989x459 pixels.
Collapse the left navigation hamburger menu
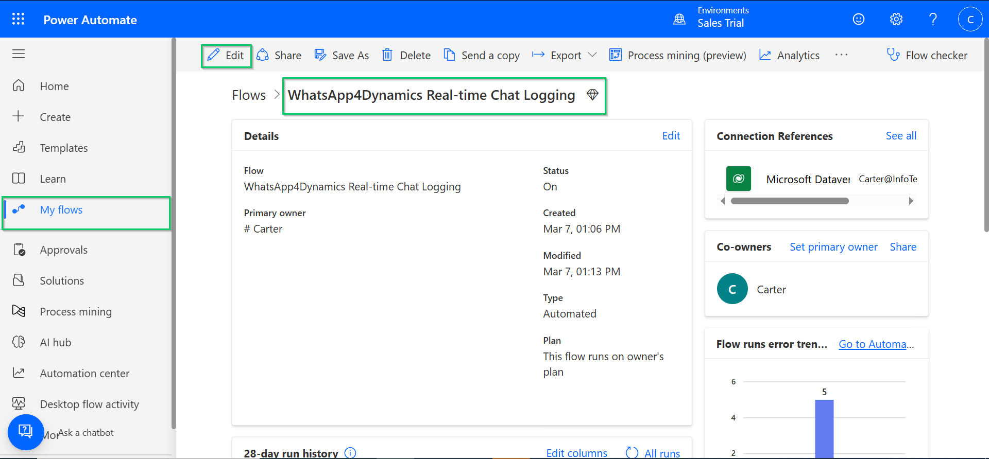pos(19,54)
